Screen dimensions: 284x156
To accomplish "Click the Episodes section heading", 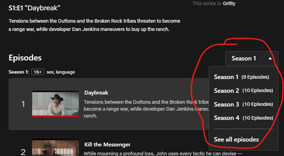I will (25, 58).
